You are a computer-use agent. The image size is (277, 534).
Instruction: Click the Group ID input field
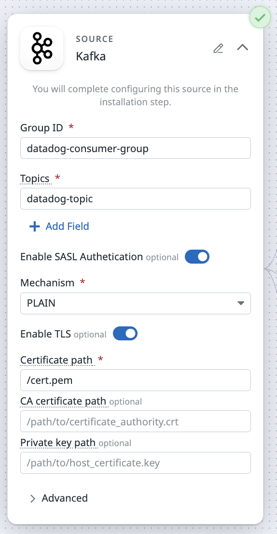136,148
